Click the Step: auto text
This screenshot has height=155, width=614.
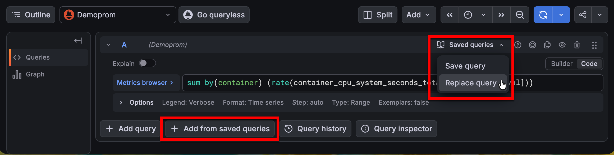[x=308, y=103]
